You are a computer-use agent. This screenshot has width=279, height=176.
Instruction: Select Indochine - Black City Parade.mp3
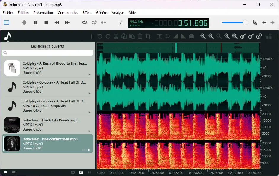(x=47, y=125)
